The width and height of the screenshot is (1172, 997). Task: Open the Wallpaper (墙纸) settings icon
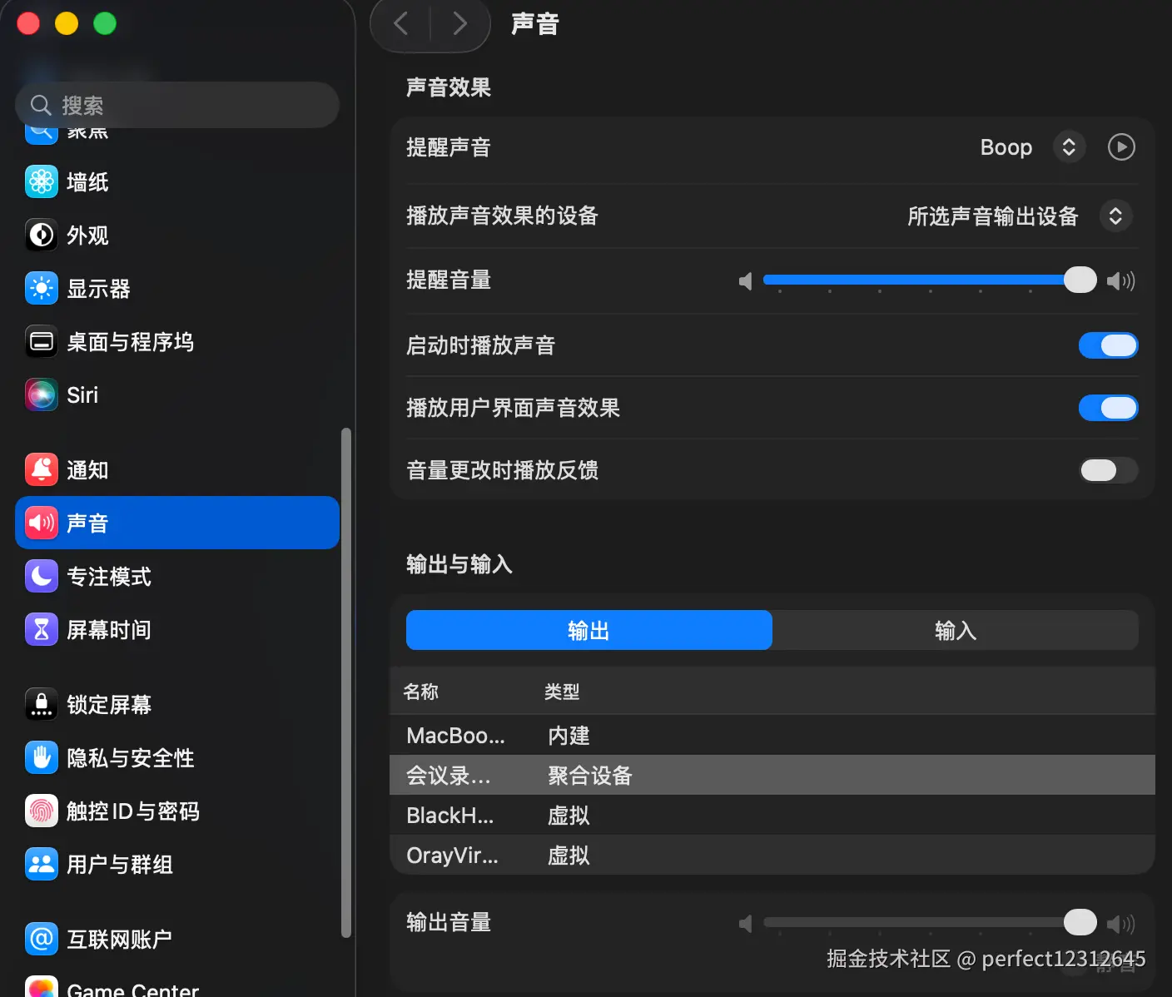pos(42,181)
